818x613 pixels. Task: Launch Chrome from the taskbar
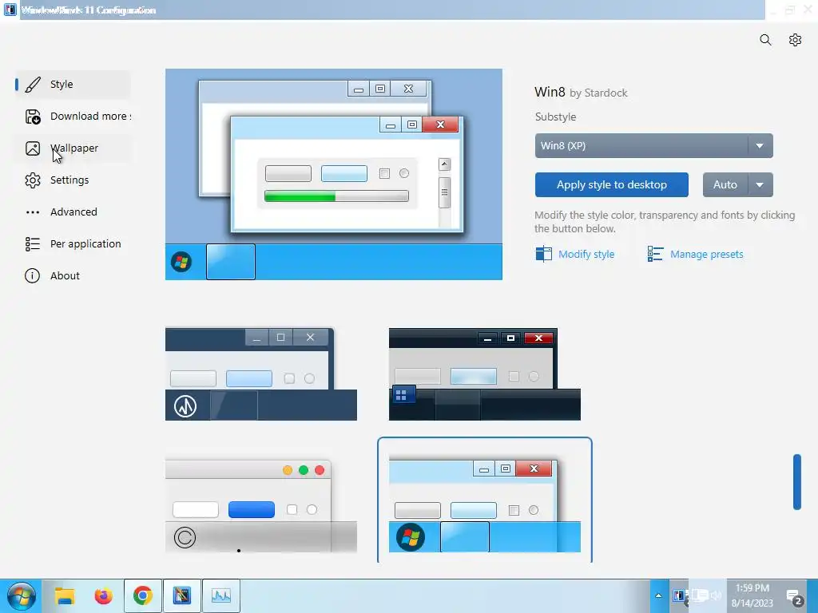coord(143,595)
